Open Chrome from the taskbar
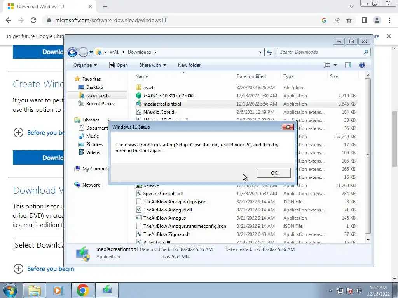 click(82, 290)
